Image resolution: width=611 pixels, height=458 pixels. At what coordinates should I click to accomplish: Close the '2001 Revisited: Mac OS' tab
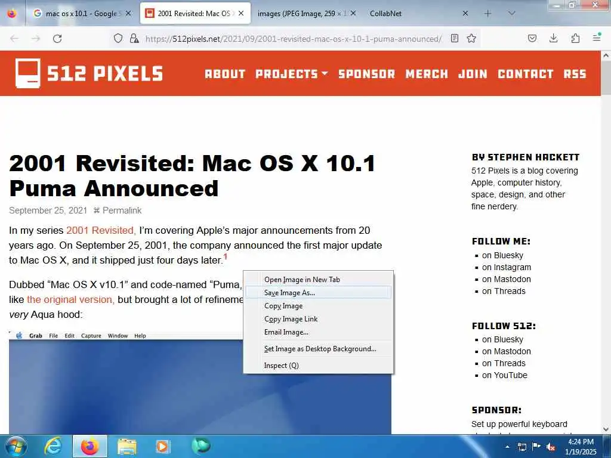[241, 13]
